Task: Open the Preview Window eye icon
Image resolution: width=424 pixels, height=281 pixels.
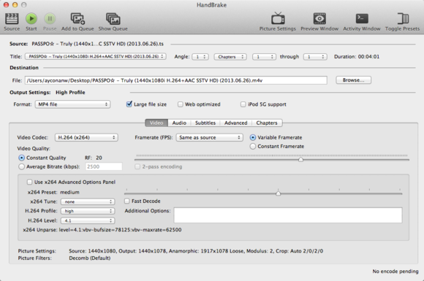Action: (x=319, y=19)
